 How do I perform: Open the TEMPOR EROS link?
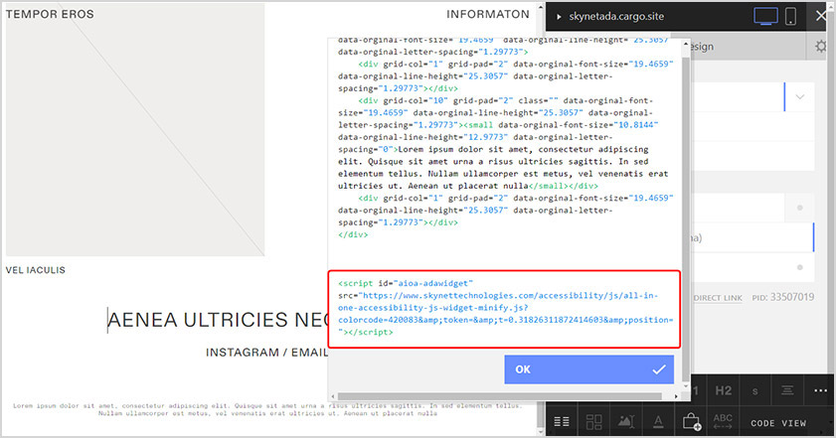point(50,14)
